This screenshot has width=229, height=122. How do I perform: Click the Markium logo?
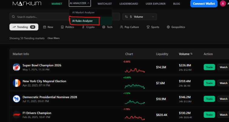27,3
